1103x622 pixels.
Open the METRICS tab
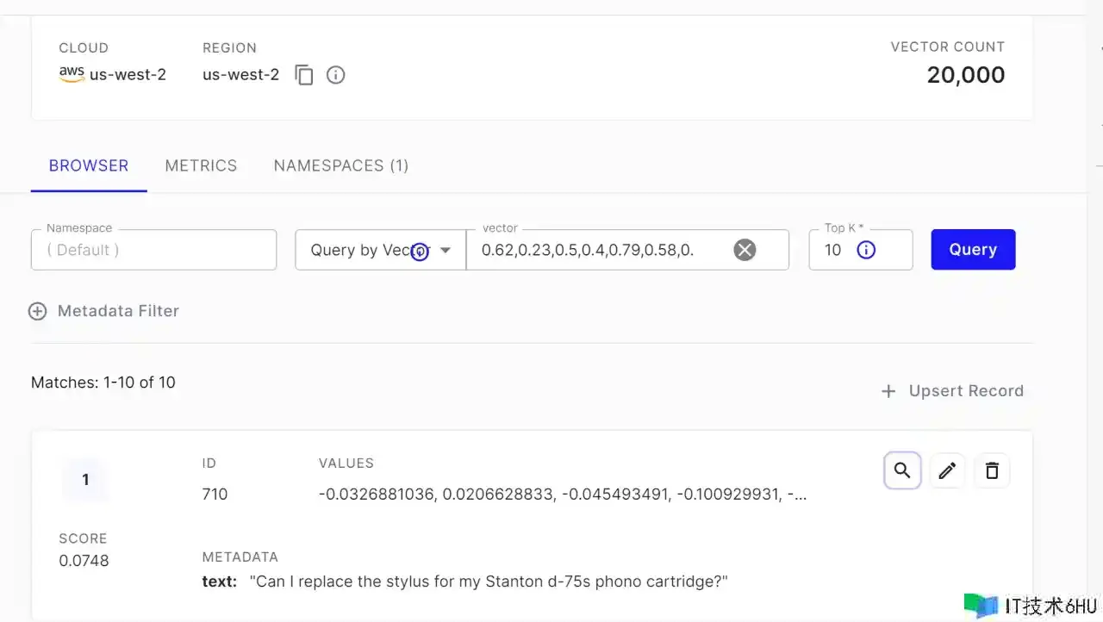point(201,165)
